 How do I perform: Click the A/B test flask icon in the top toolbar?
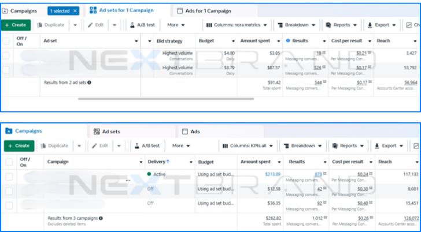132,25
